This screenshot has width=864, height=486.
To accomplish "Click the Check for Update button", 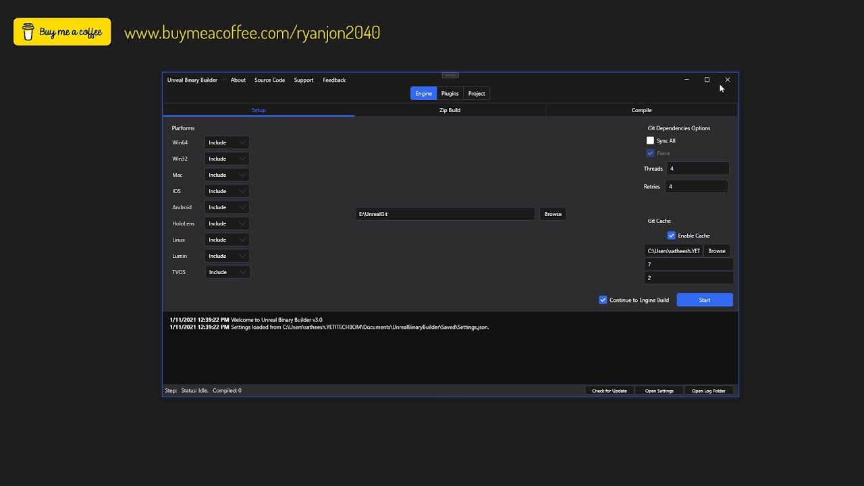I will pyautogui.click(x=610, y=391).
